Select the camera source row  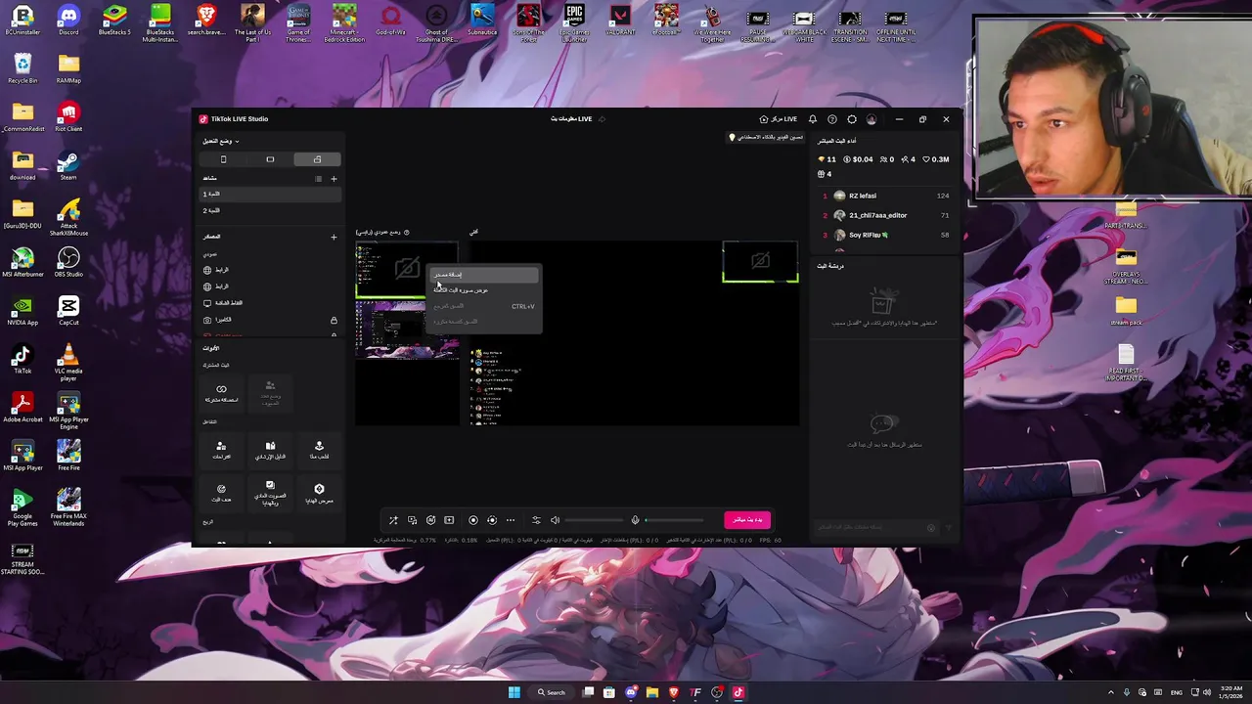[271, 320]
